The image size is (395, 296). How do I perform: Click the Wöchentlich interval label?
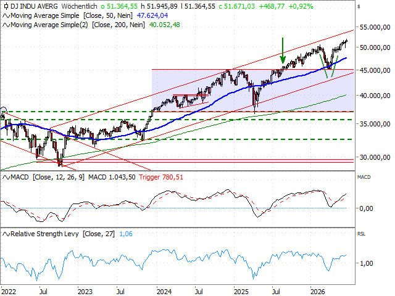point(80,6)
